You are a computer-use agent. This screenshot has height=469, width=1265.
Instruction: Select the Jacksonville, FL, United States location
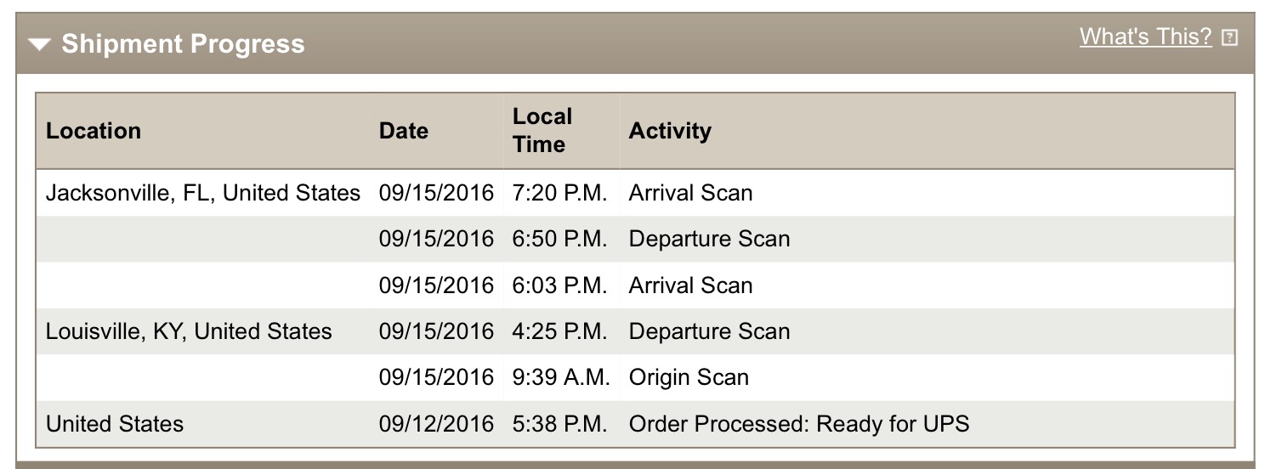pyautogui.click(x=203, y=194)
